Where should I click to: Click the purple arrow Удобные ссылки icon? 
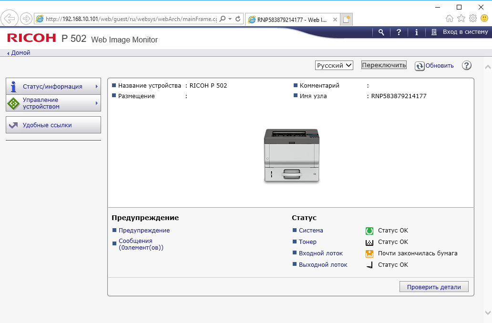[13, 125]
